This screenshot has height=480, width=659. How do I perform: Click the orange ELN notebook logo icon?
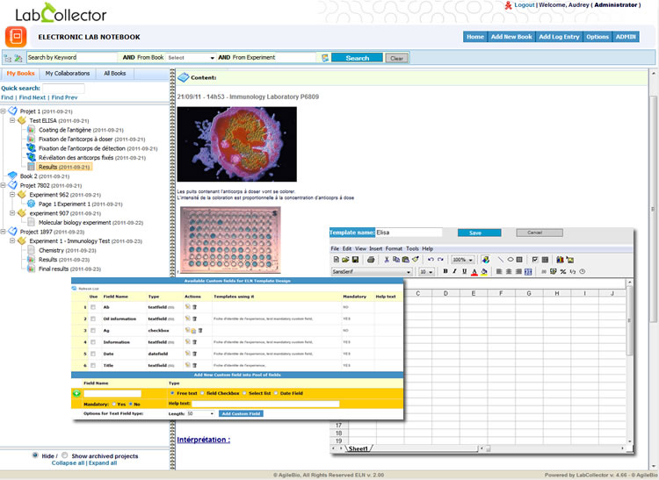click(x=16, y=37)
